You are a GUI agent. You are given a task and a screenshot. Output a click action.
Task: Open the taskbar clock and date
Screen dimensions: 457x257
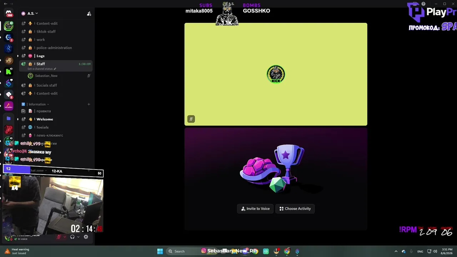click(x=447, y=251)
